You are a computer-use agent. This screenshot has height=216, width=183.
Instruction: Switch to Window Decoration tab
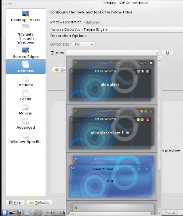coord(65,22)
